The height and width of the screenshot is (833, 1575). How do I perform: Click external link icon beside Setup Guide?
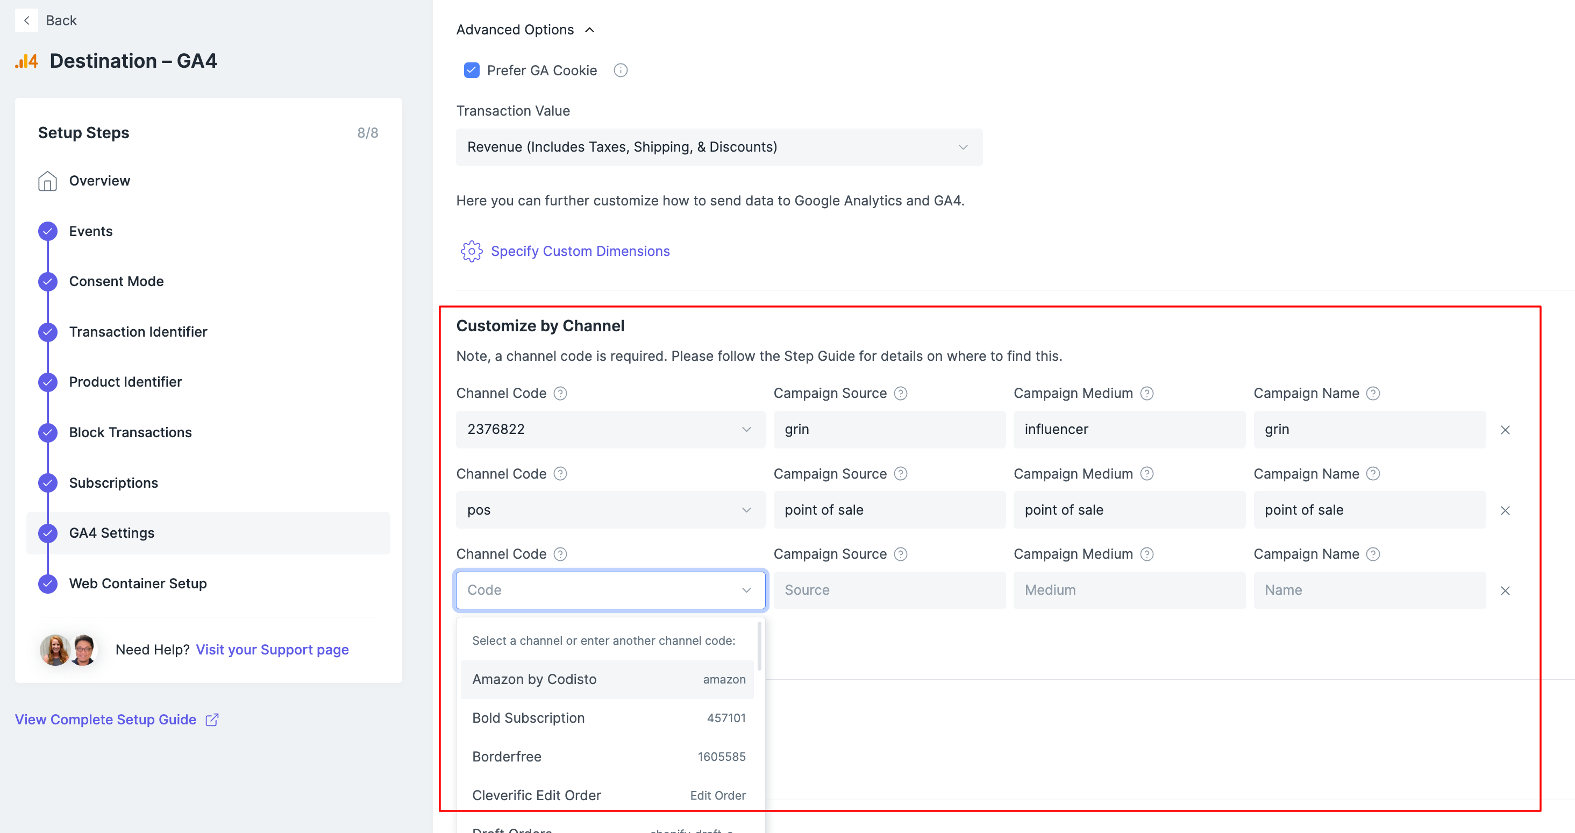click(212, 719)
